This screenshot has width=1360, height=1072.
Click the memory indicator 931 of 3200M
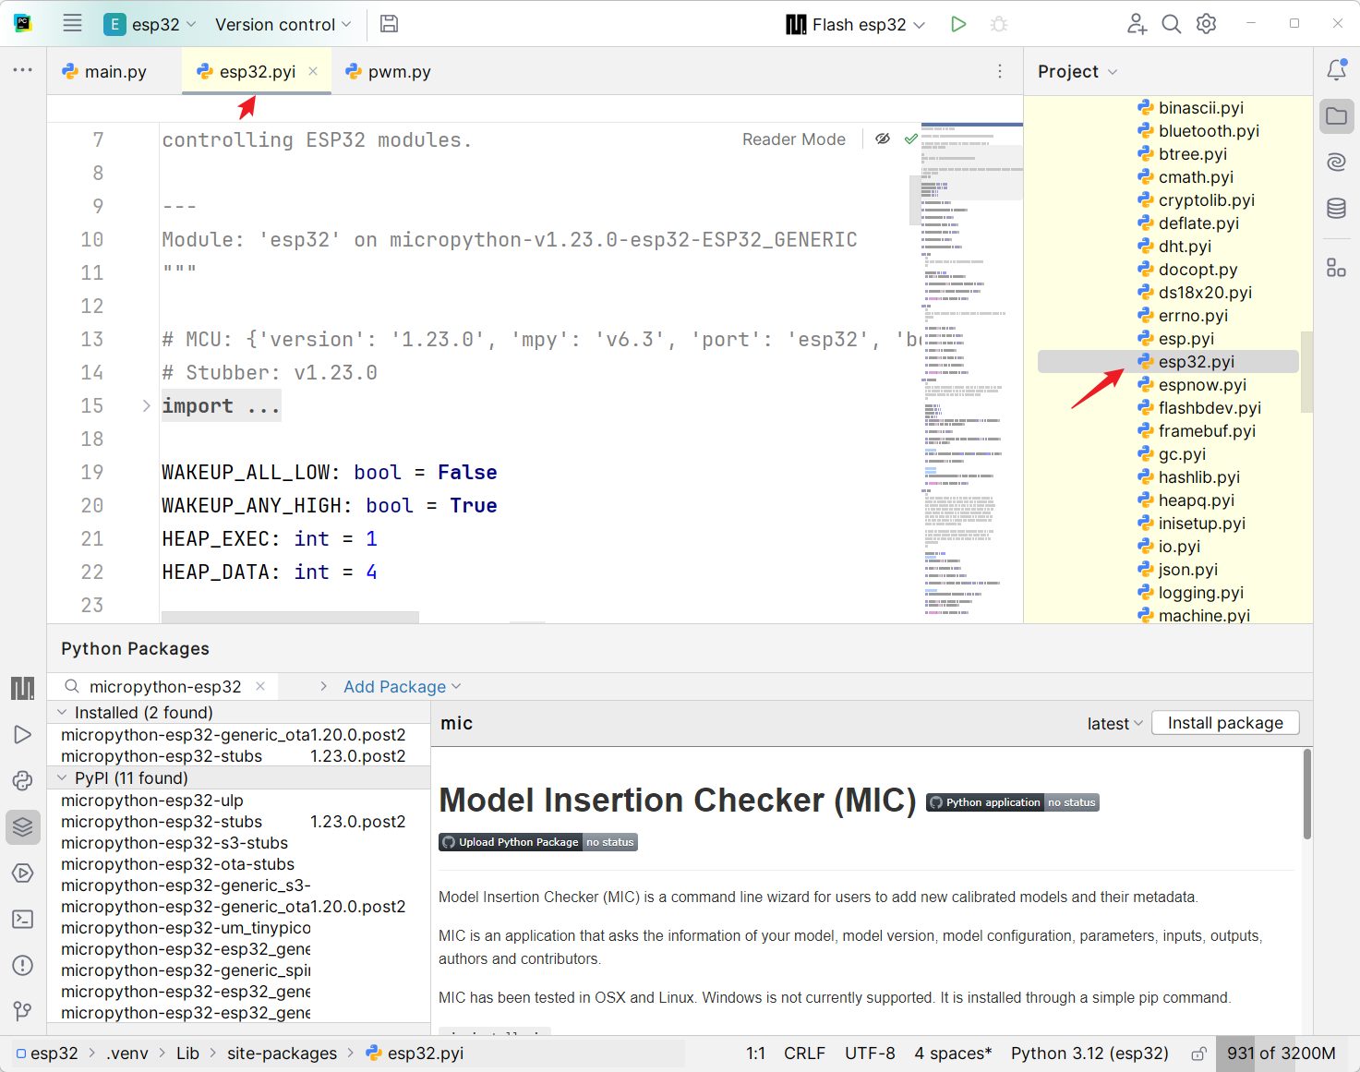(1281, 1054)
